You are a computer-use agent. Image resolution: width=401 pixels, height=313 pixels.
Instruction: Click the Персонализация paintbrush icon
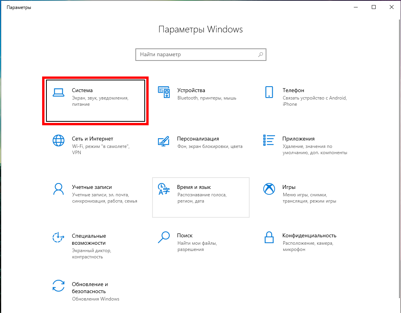[163, 140]
